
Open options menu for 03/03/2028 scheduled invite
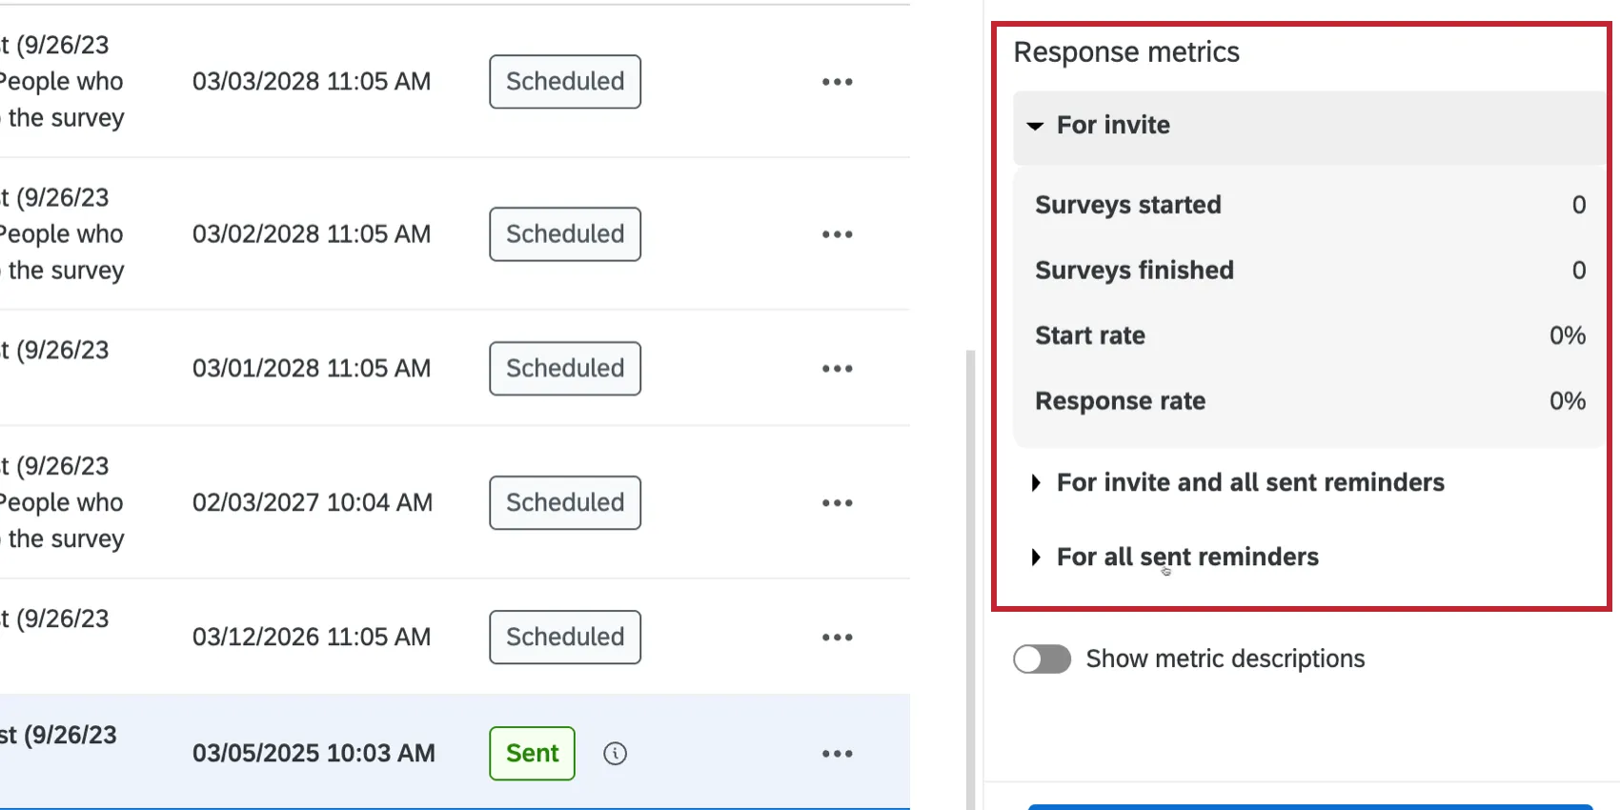click(x=837, y=82)
